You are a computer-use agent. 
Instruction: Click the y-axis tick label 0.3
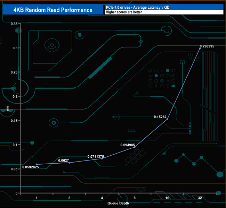[15, 48]
